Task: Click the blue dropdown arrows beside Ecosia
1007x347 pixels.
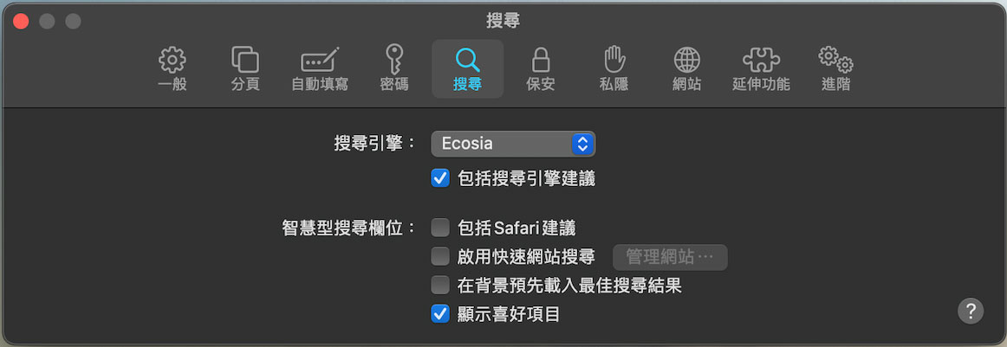Action: pyautogui.click(x=581, y=144)
